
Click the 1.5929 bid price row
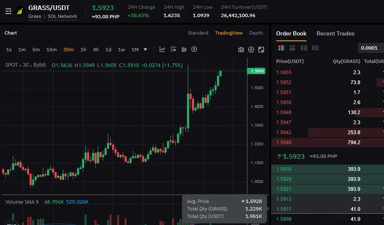coord(327,179)
